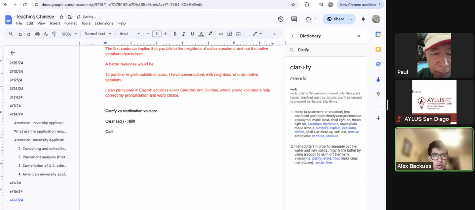
Task: Toggle bold formatting
Action: (175, 34)
